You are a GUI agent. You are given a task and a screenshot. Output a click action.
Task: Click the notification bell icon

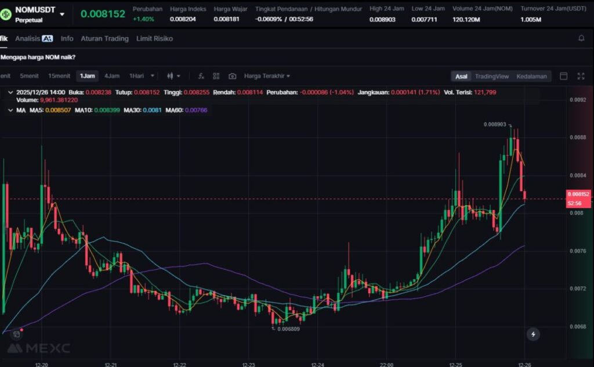[581, 38]
